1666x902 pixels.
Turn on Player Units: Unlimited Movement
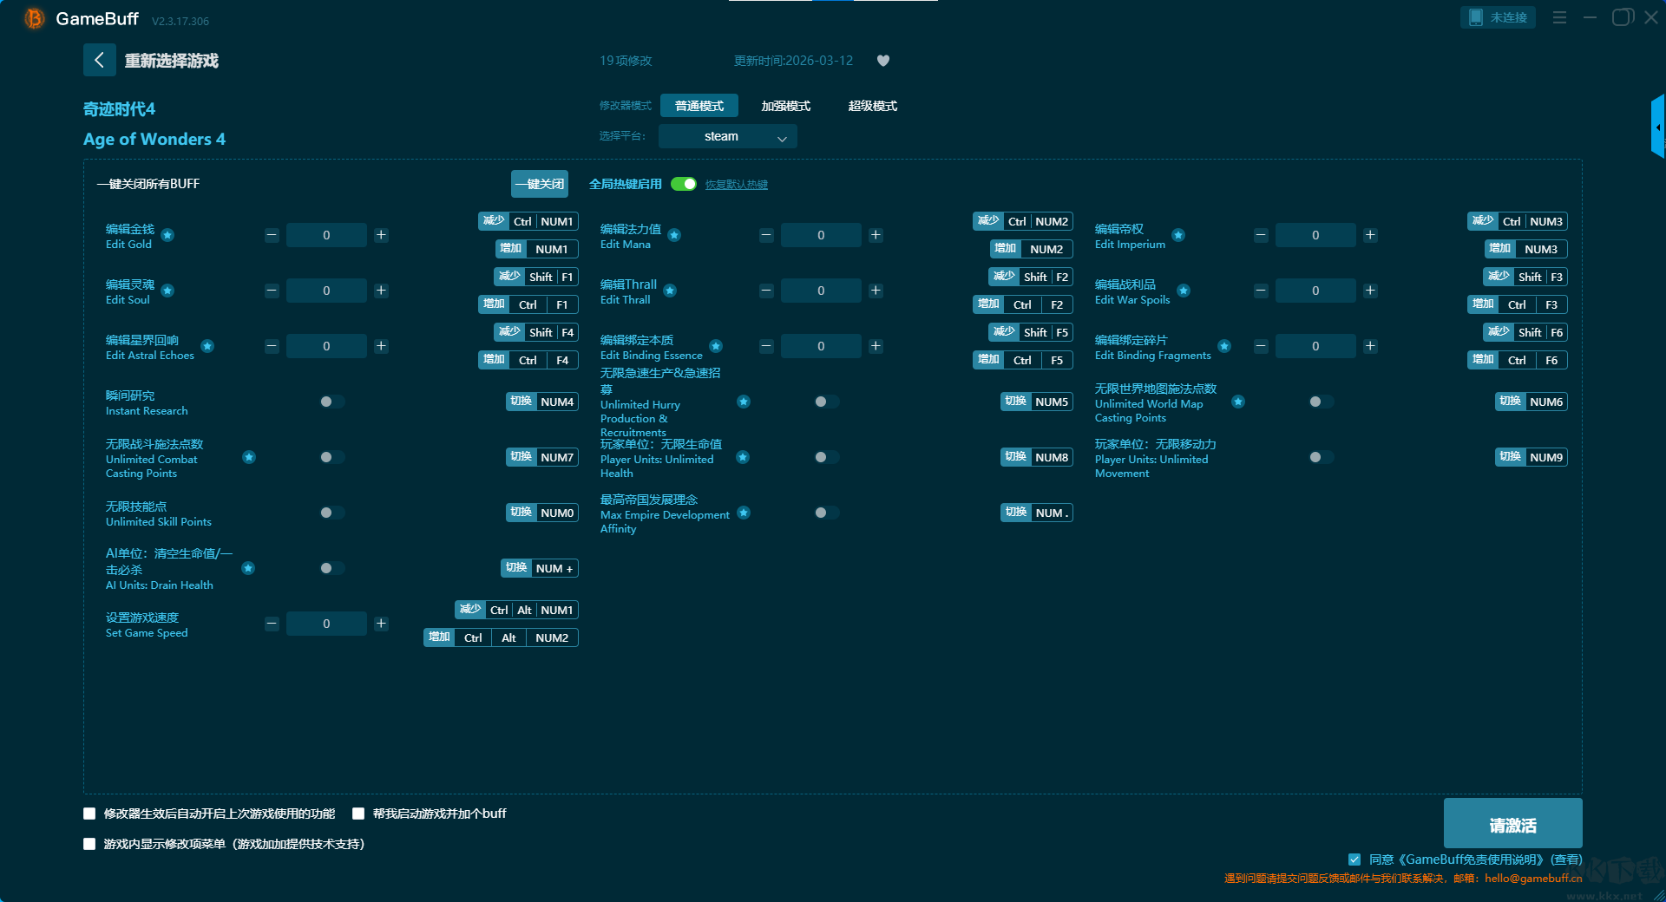point(1321,457)
